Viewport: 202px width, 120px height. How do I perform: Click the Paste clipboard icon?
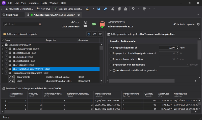[125, 9]
